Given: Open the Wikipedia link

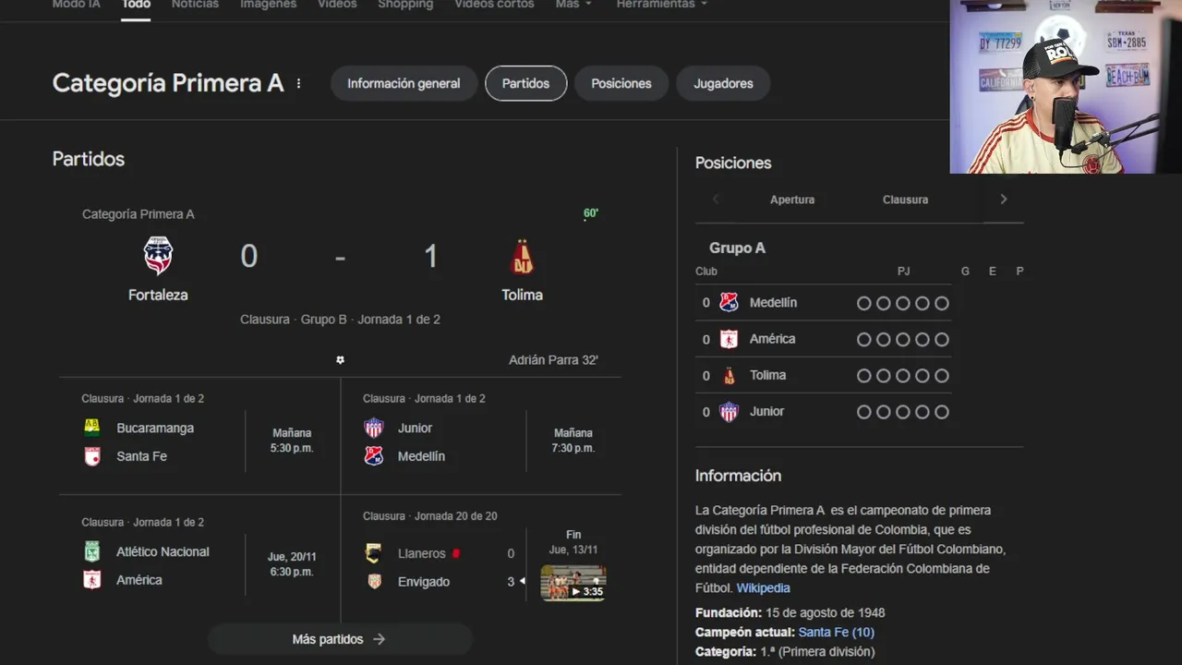Looking at the screenshot, I should pyautogui.click(x=763, y=587).
